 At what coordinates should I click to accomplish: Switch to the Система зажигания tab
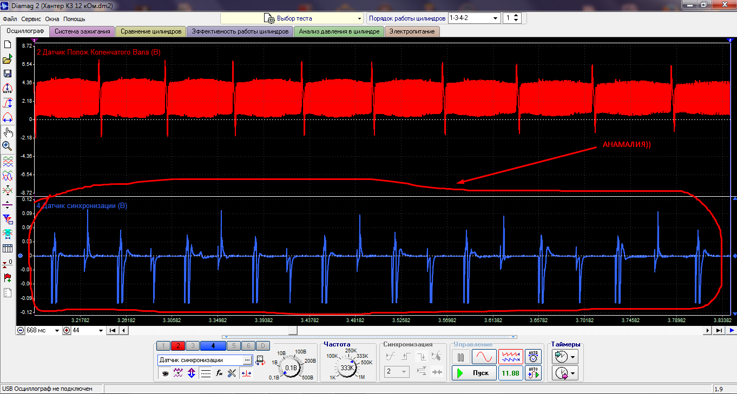(82, 31)
